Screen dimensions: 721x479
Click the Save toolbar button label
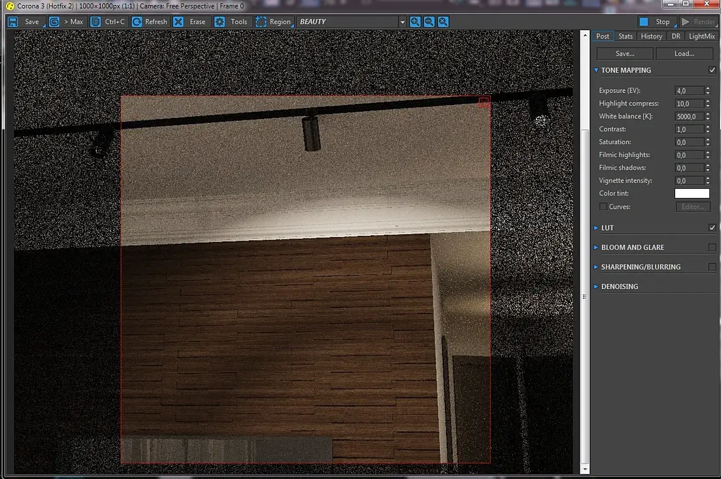(32, 21)
